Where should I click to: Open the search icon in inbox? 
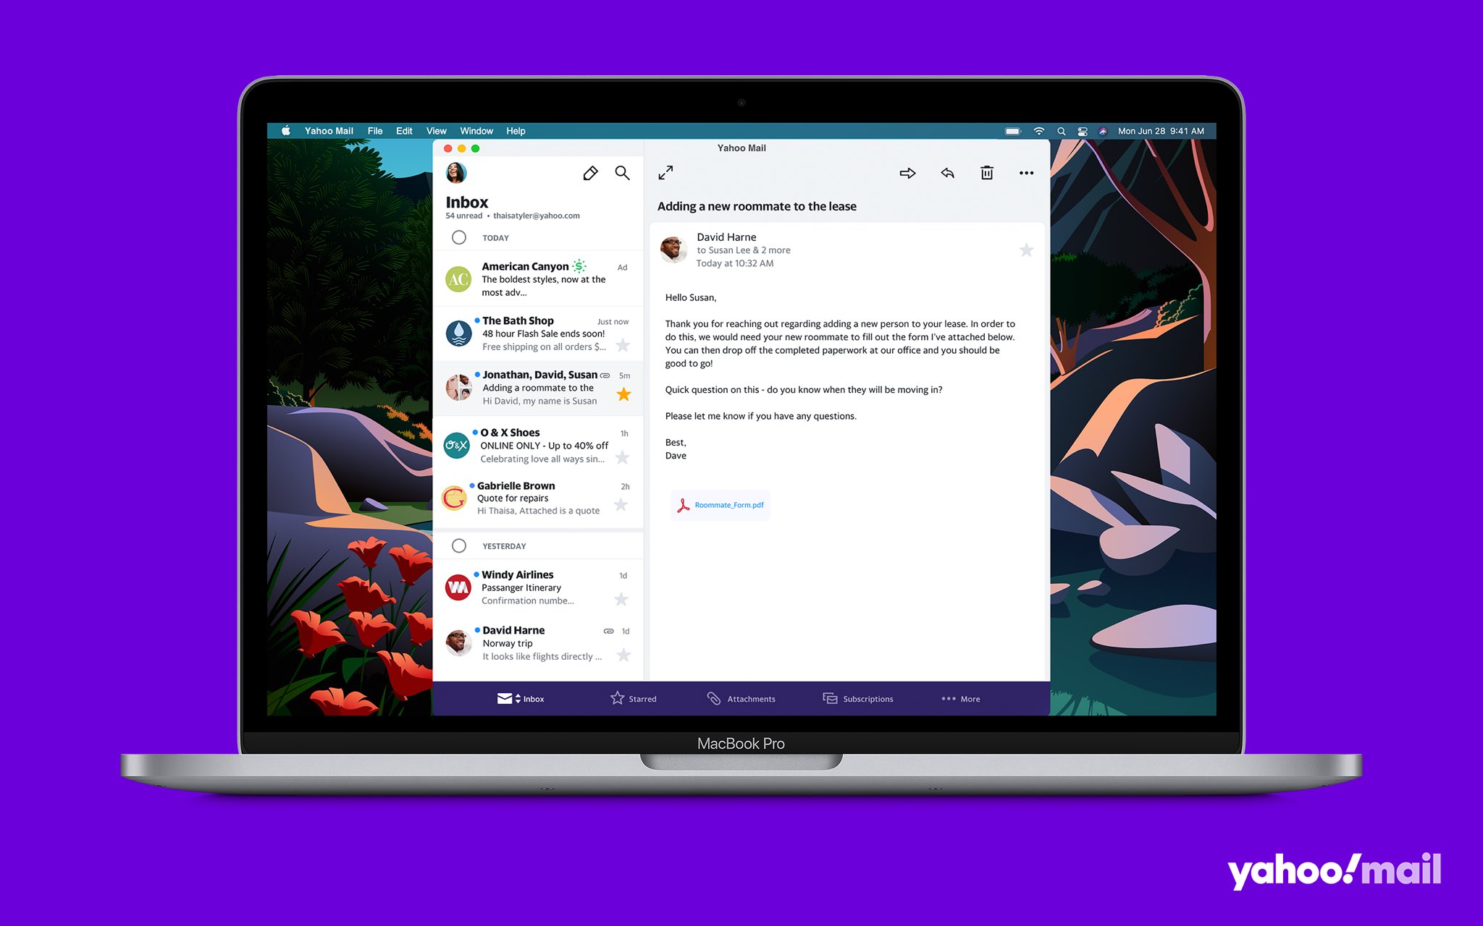[x=623, y=171]
